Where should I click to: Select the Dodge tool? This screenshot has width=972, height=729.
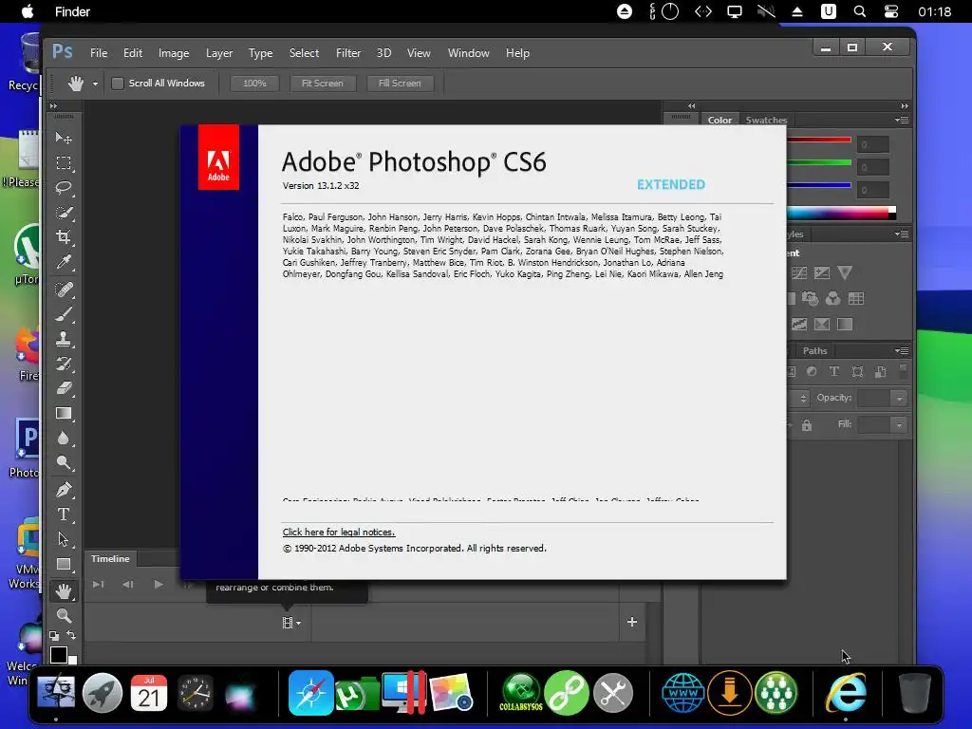64,463
